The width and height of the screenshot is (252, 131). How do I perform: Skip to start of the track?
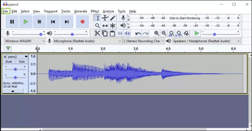53,22
